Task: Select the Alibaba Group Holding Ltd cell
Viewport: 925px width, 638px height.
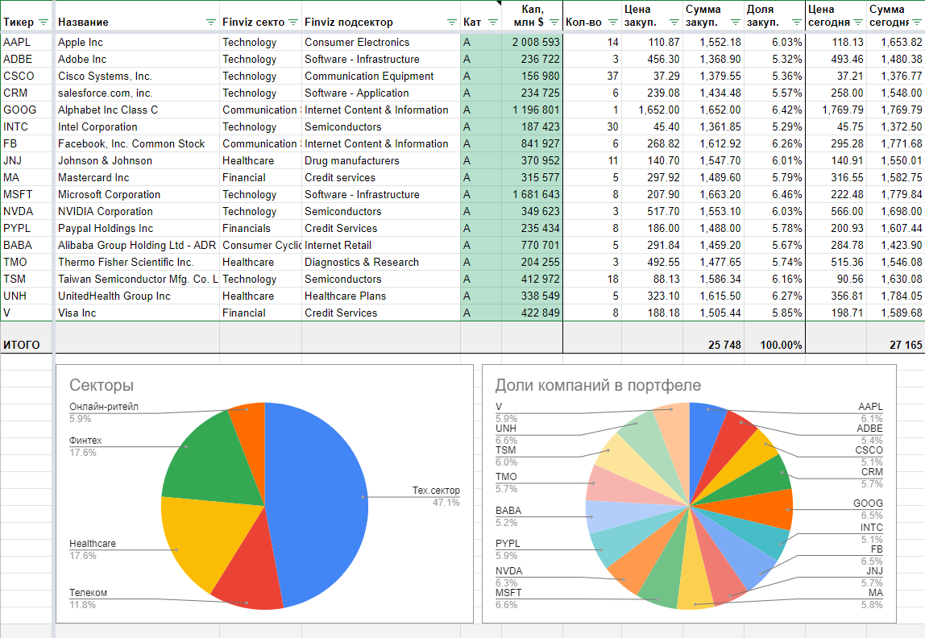Action: [x=137, y=246]
